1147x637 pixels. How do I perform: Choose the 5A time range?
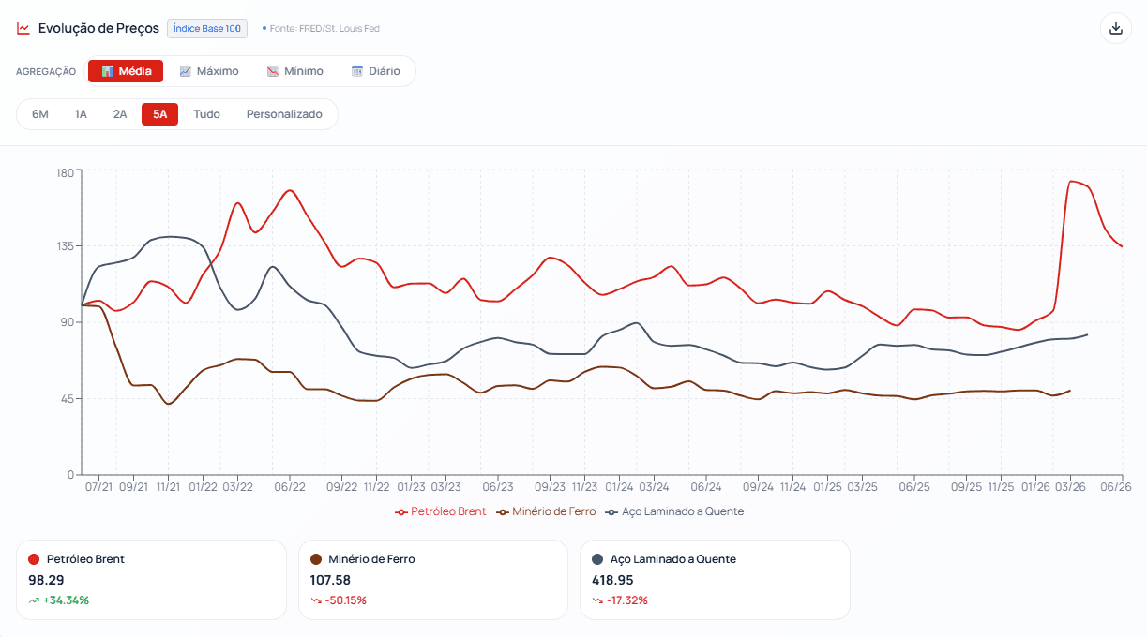159,114
